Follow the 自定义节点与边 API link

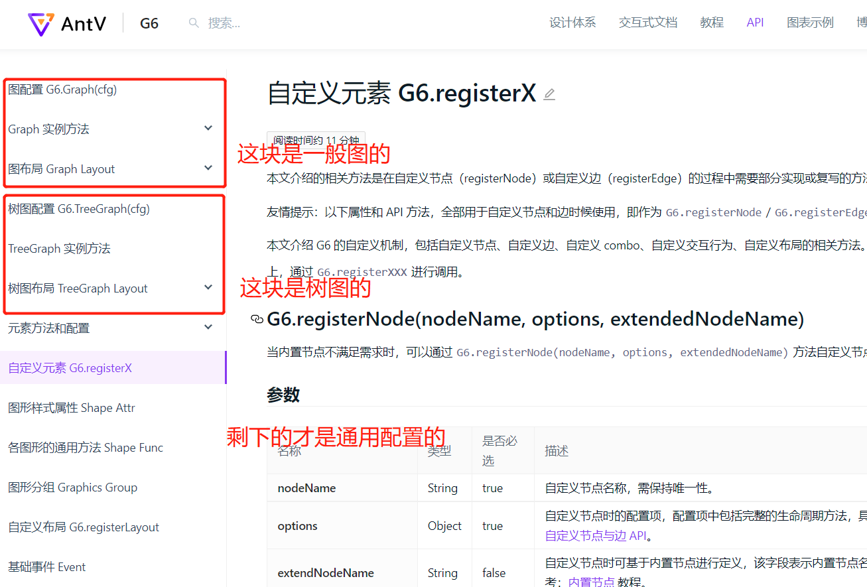click(x=595, y=536)
